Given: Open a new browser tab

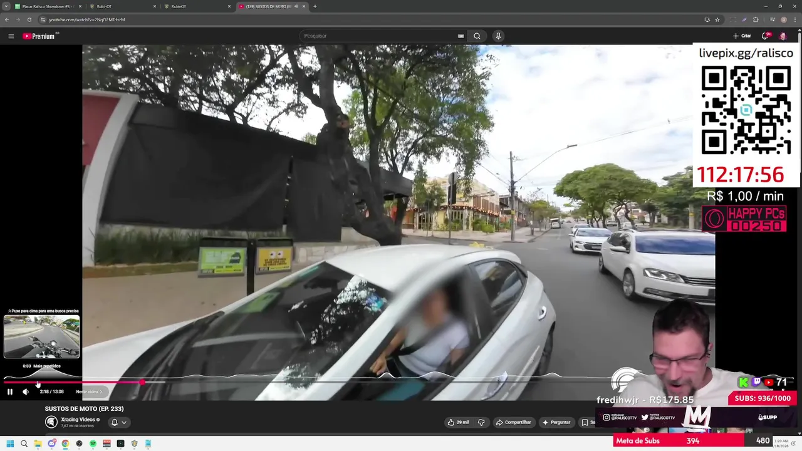Looking at the screenshot, I should click(x=315, y=6).
